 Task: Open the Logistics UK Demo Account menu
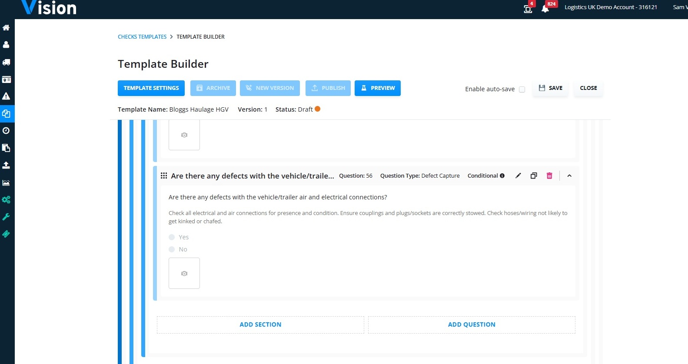coord(611,7)
